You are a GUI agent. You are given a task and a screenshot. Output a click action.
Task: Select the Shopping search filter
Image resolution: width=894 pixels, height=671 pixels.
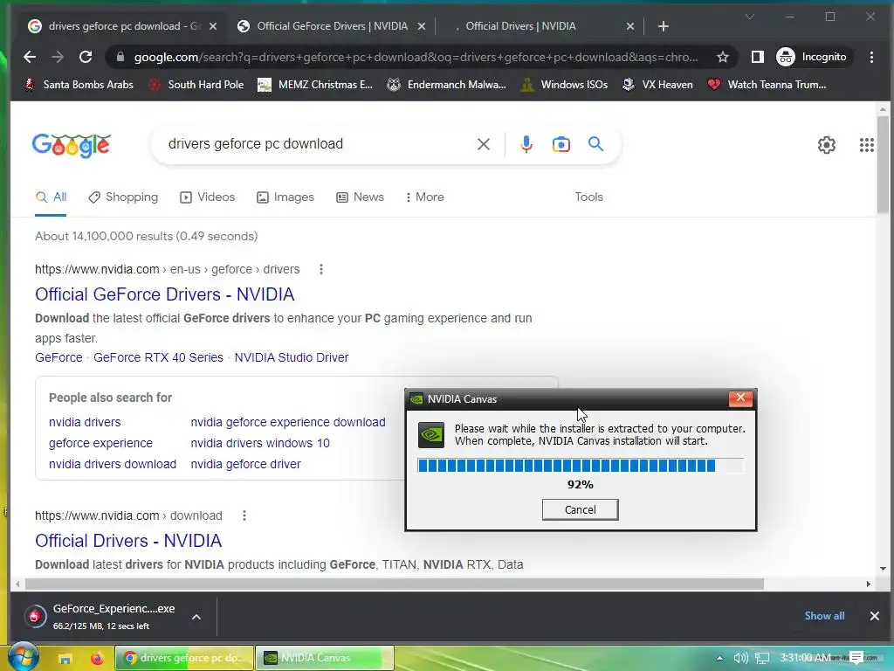[x=123, y=197]
